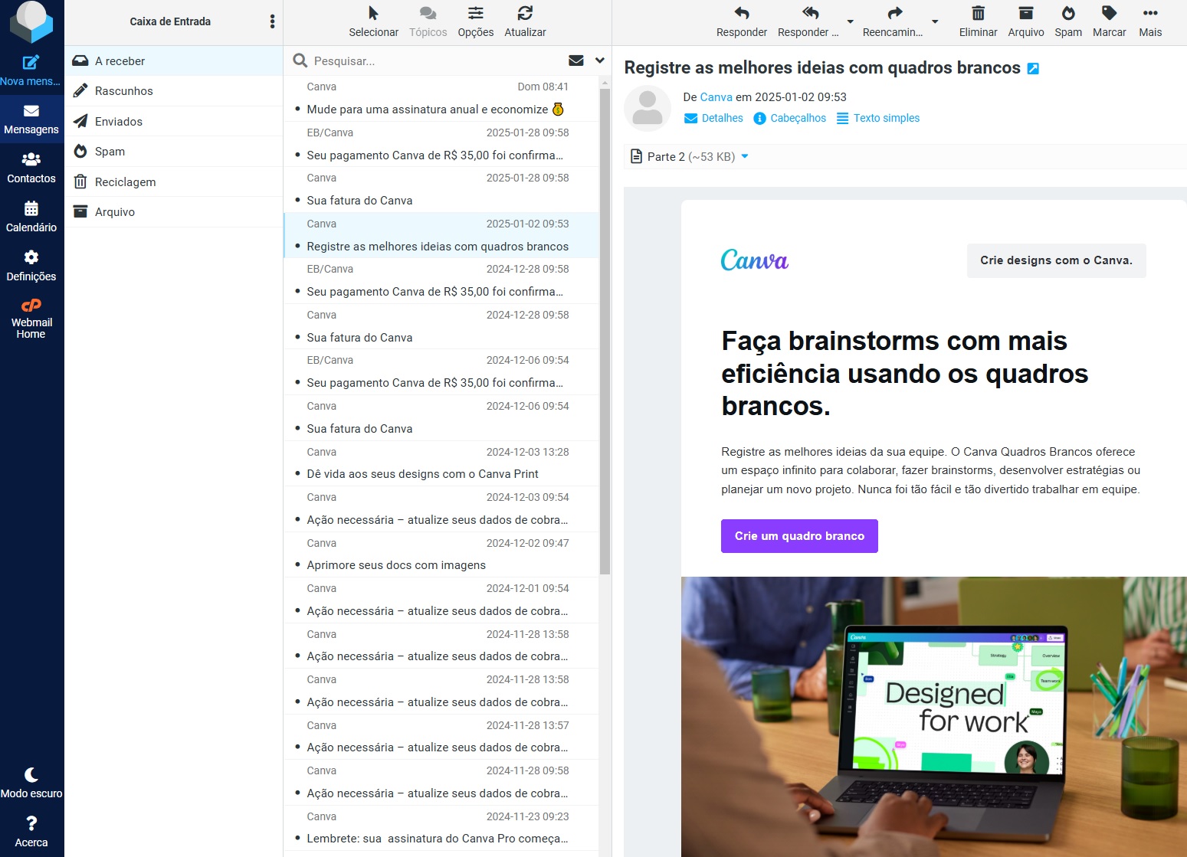Click the search magnifier icon
Screen dimensions: 1187x857
300,61
